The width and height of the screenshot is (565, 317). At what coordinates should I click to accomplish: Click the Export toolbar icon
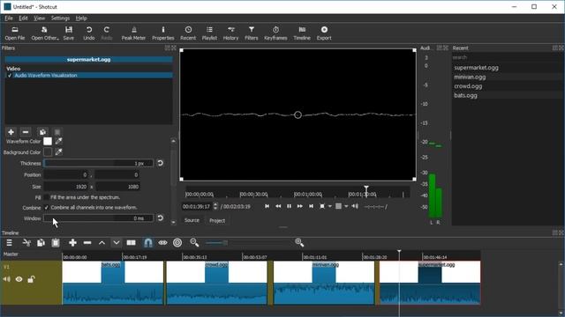(324, 33)
